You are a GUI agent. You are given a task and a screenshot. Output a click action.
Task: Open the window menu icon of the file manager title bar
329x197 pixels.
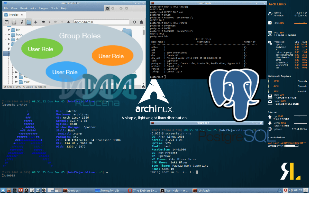coord(5,3)
